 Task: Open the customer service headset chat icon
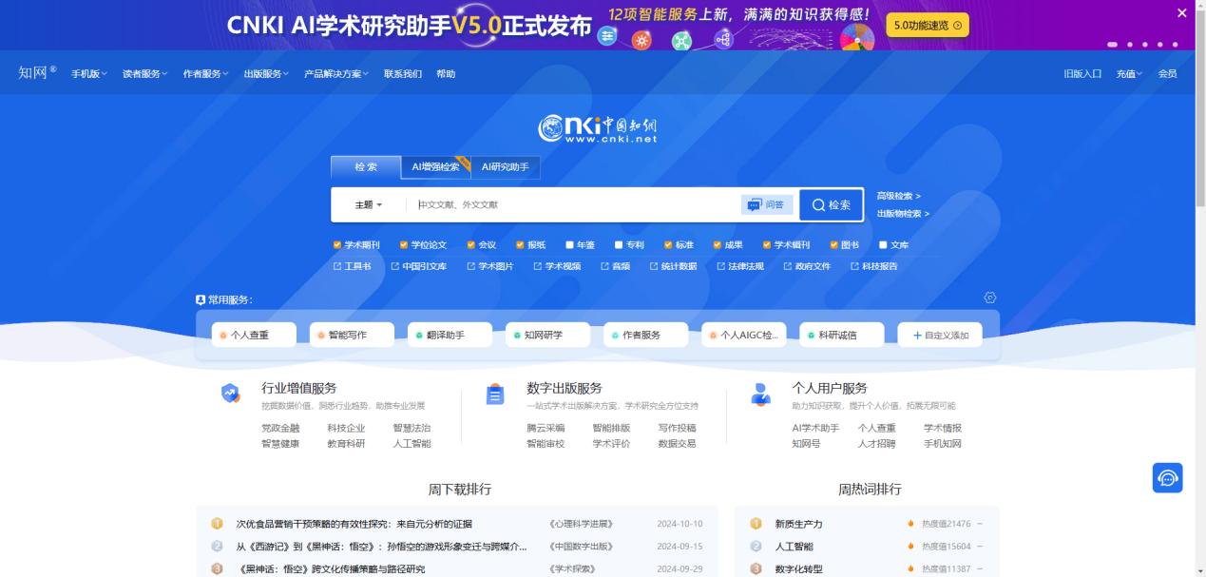pos(1167,477)
